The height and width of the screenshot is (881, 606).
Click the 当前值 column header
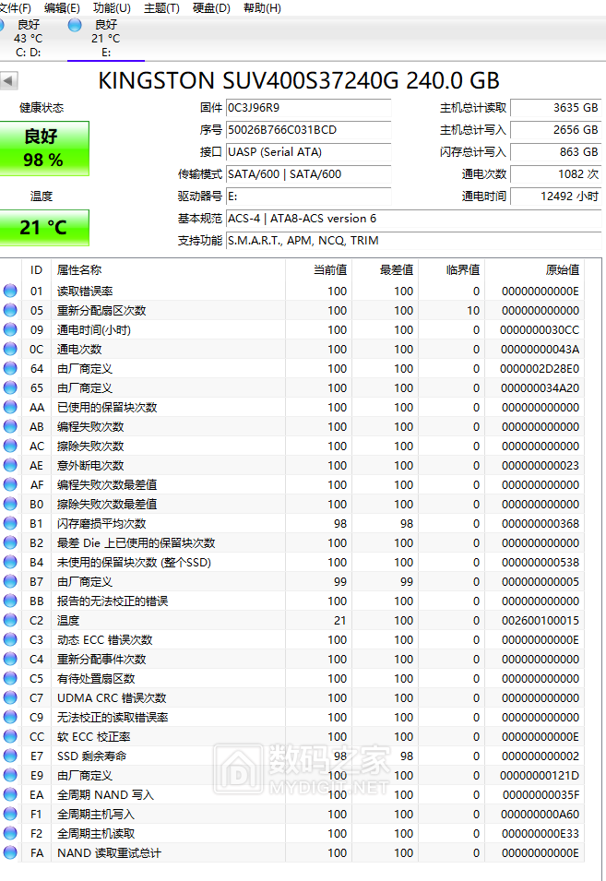[318, 270]
